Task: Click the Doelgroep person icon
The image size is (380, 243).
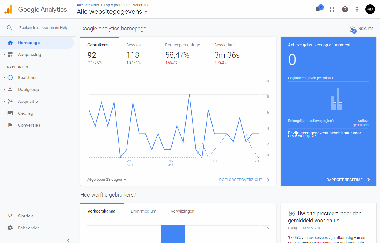Action: 10,89
